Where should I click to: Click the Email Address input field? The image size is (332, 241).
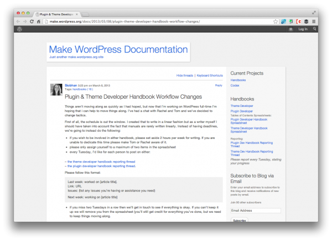pos(256,211)
